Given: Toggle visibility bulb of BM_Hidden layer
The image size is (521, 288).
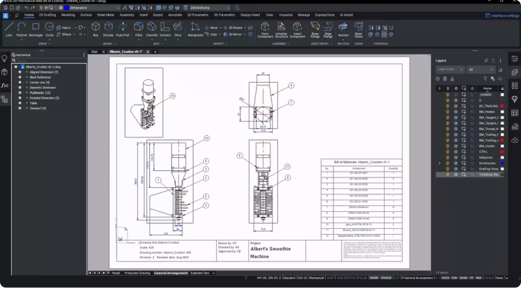Looking at the screenshot, I should (447, 112).
